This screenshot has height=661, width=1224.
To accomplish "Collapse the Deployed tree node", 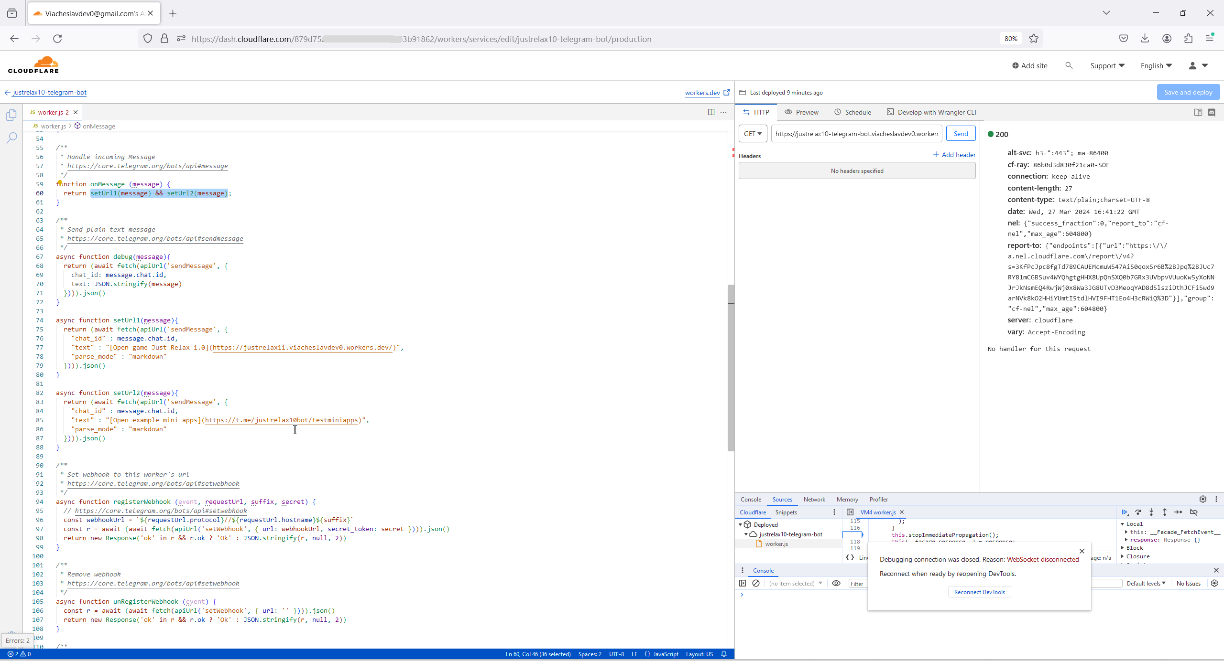I will click(x=741, y=524).
